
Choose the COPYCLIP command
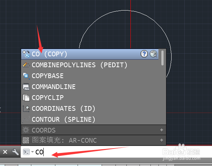click(x=90, y=98)
